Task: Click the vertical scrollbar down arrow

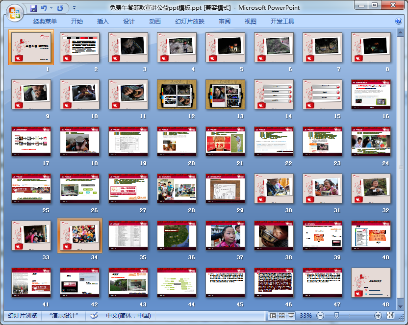Action: 400,307
